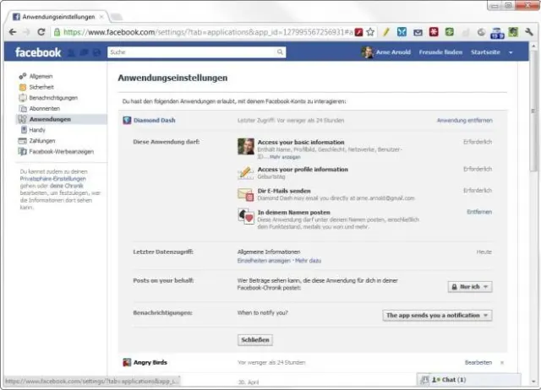Click the Diamond Dash app icon

click(127, 121)
